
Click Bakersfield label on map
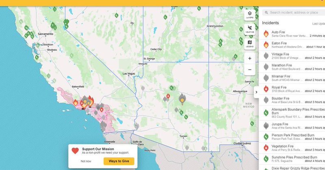tap(78, 86)
